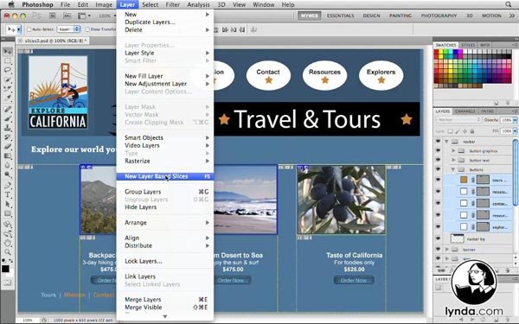519x324 pixels.
Task: Collapse the buttons group
Action: (454, 169)
